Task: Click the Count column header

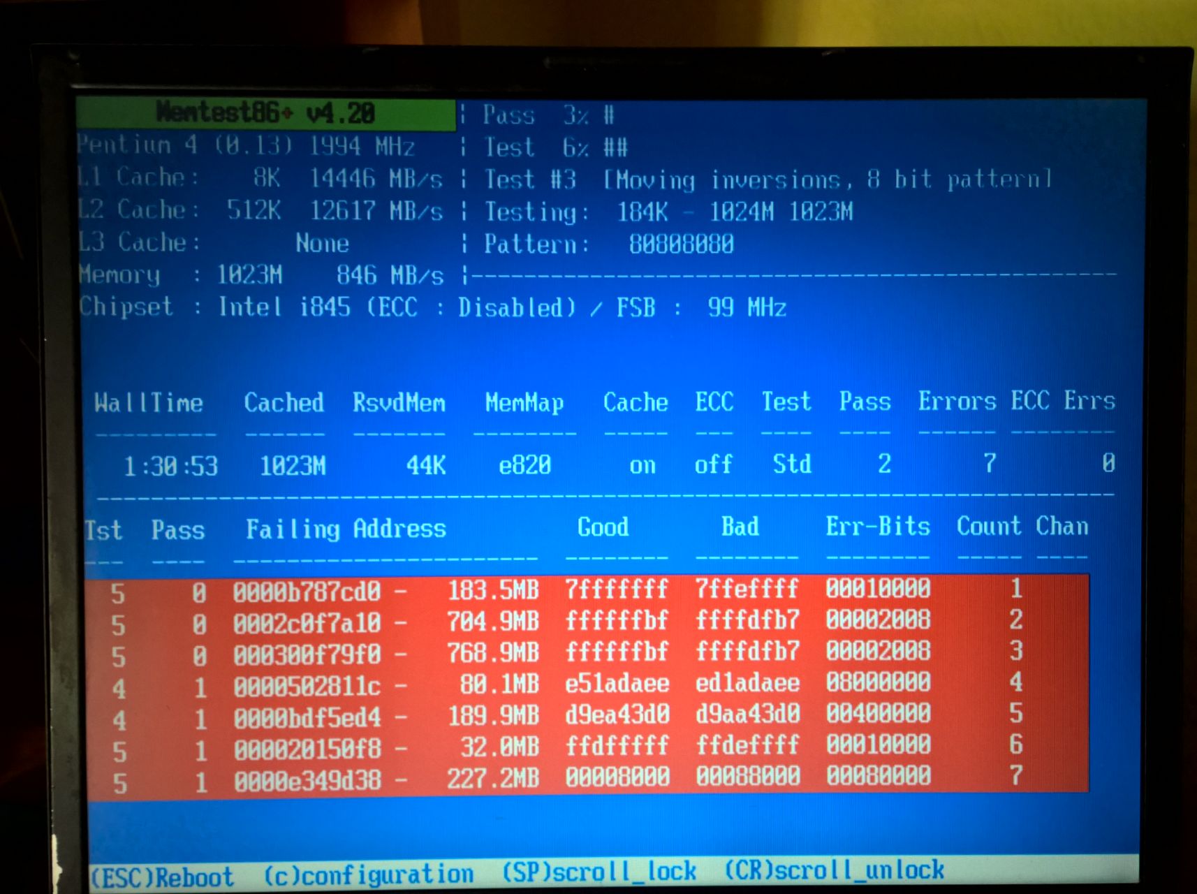Action: click(988, 525)
